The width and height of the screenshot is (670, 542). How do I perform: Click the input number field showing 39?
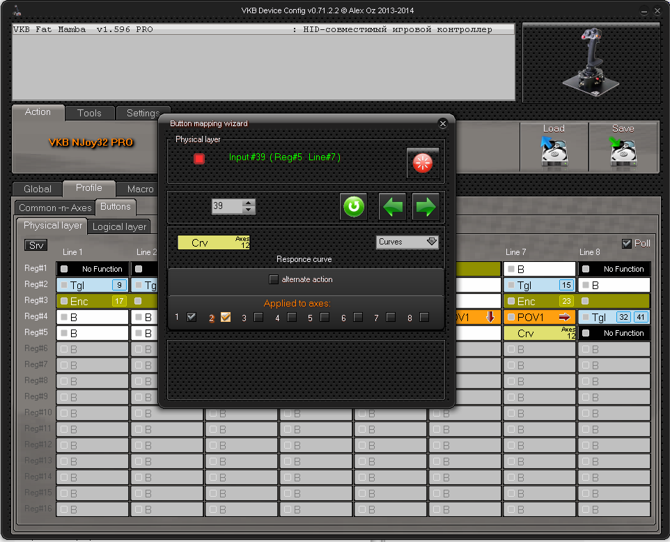227,206
